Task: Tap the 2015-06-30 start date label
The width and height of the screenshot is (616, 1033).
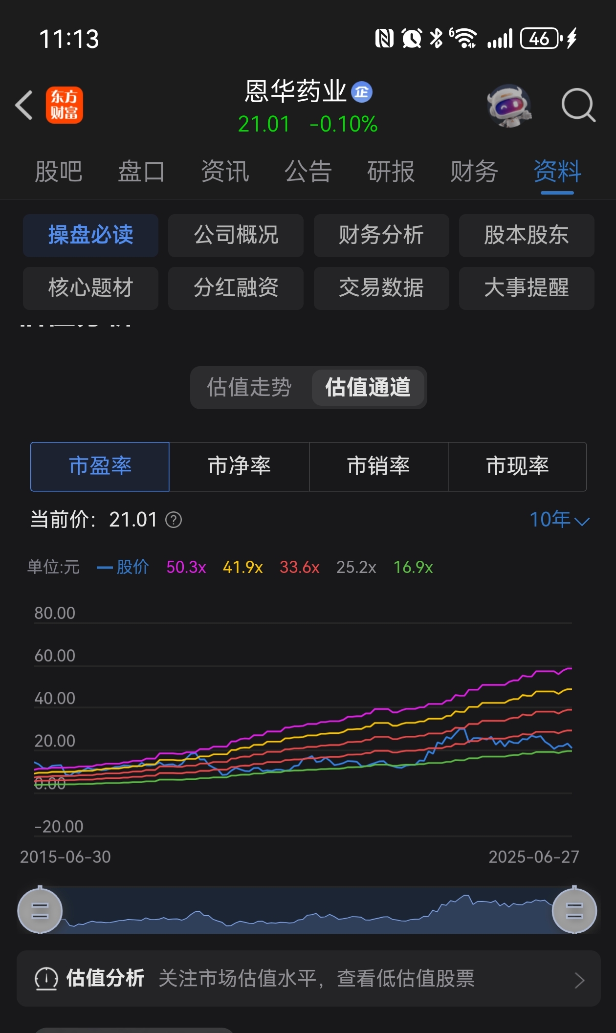Action: tap(66, 857)
